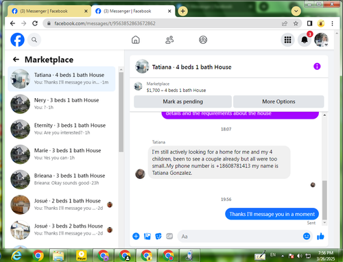Open Tatiana 4 beds 1 bath conversation
Image resolution: width=343 pixels, height=262 pixels.
pos(62,79)
